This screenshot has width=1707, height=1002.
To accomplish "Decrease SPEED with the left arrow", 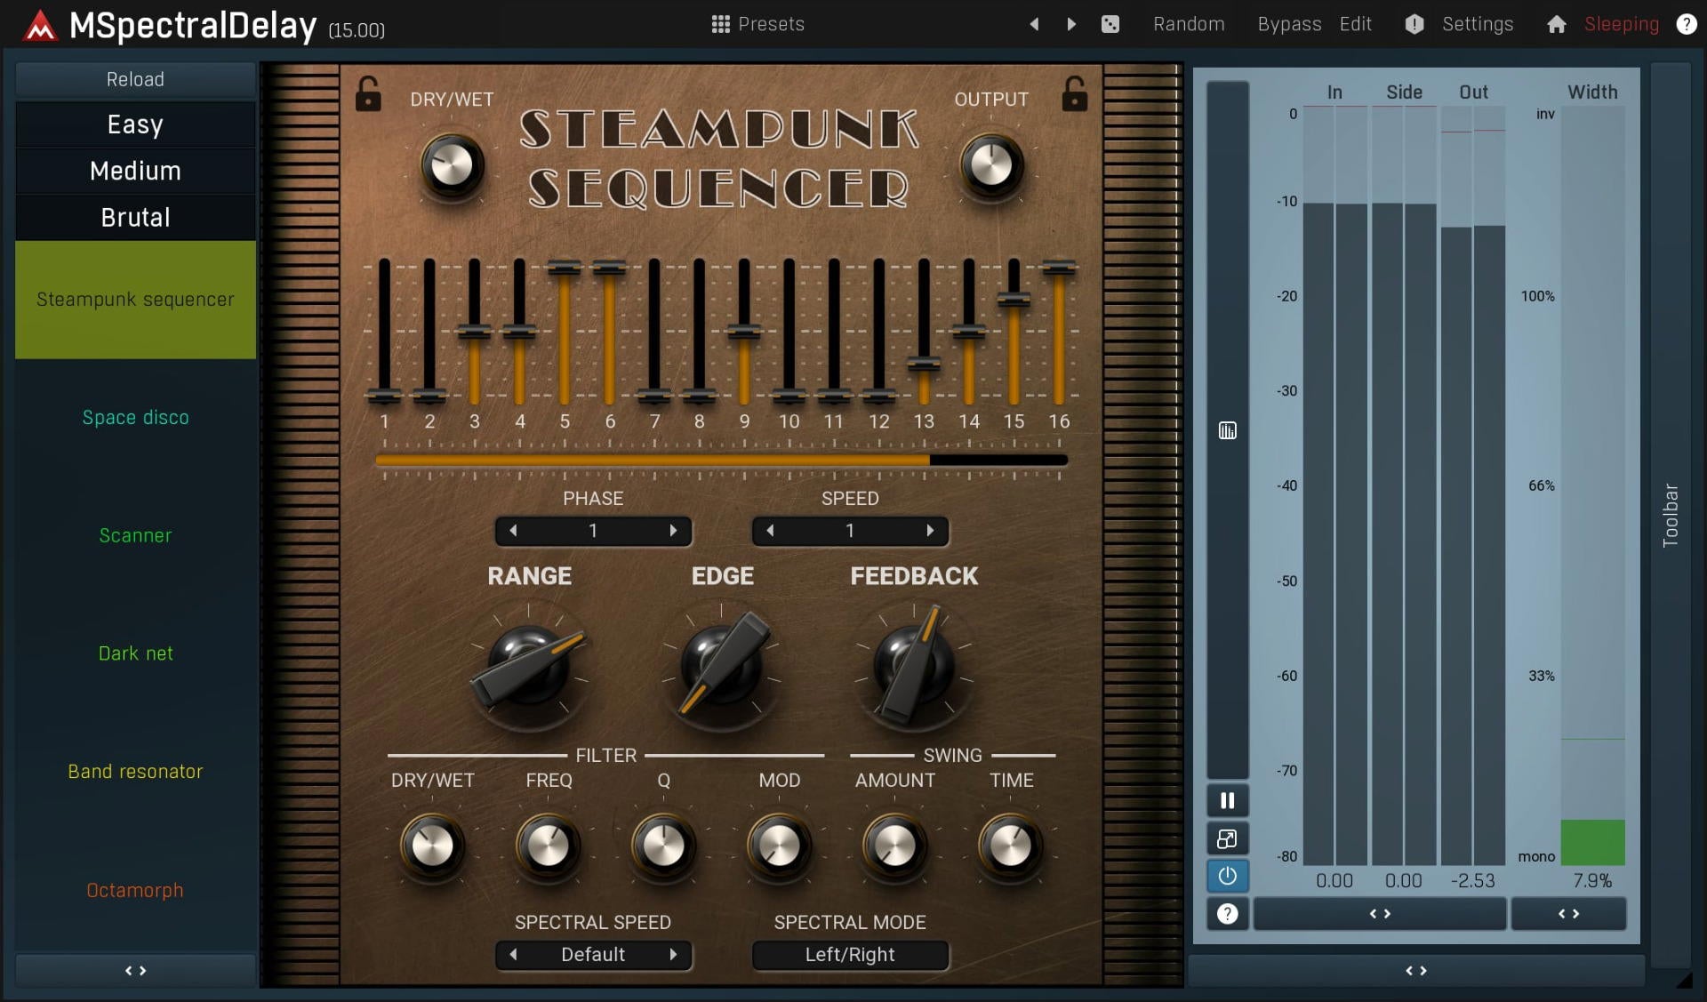I will click(x=770, y=531).
